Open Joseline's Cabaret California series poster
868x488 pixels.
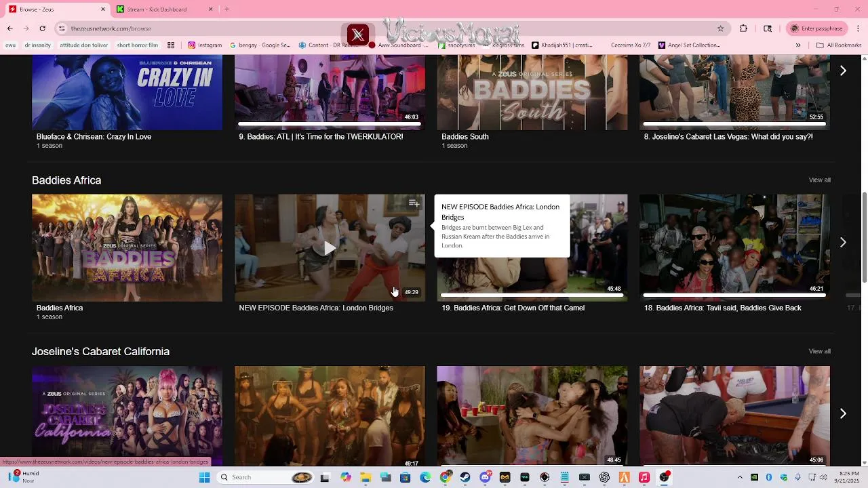coord(127,415)
